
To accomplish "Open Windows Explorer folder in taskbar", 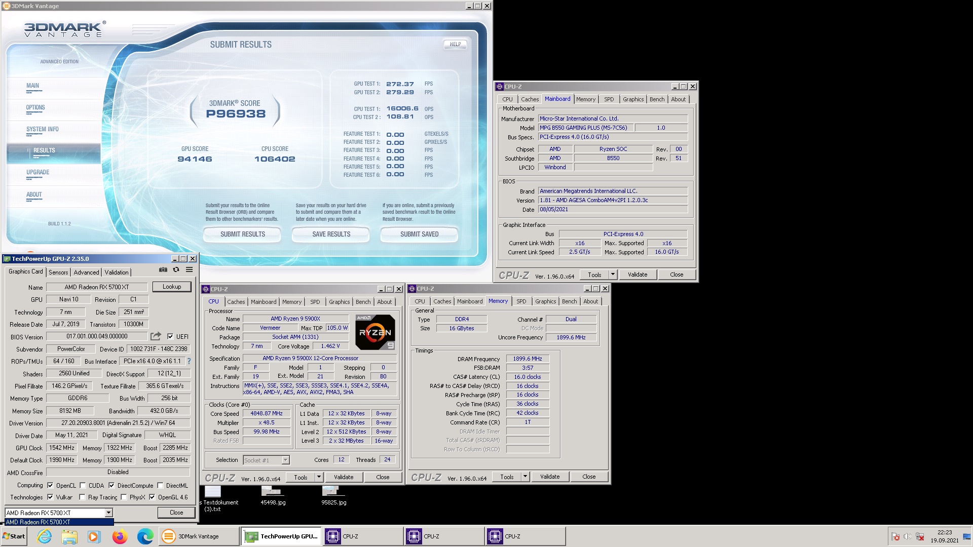I will 69,536.
